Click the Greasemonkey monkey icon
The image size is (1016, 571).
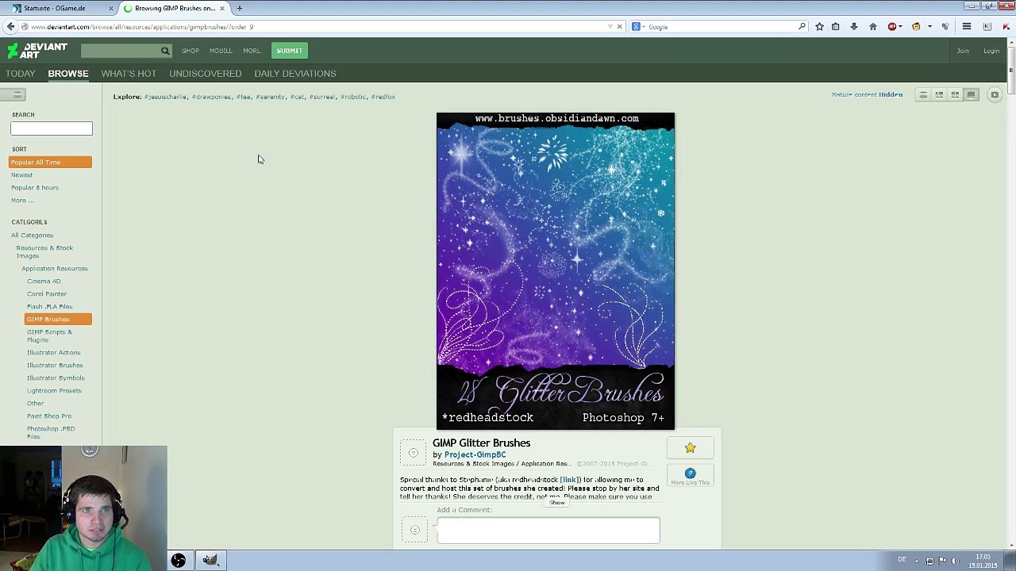(916, 27)
